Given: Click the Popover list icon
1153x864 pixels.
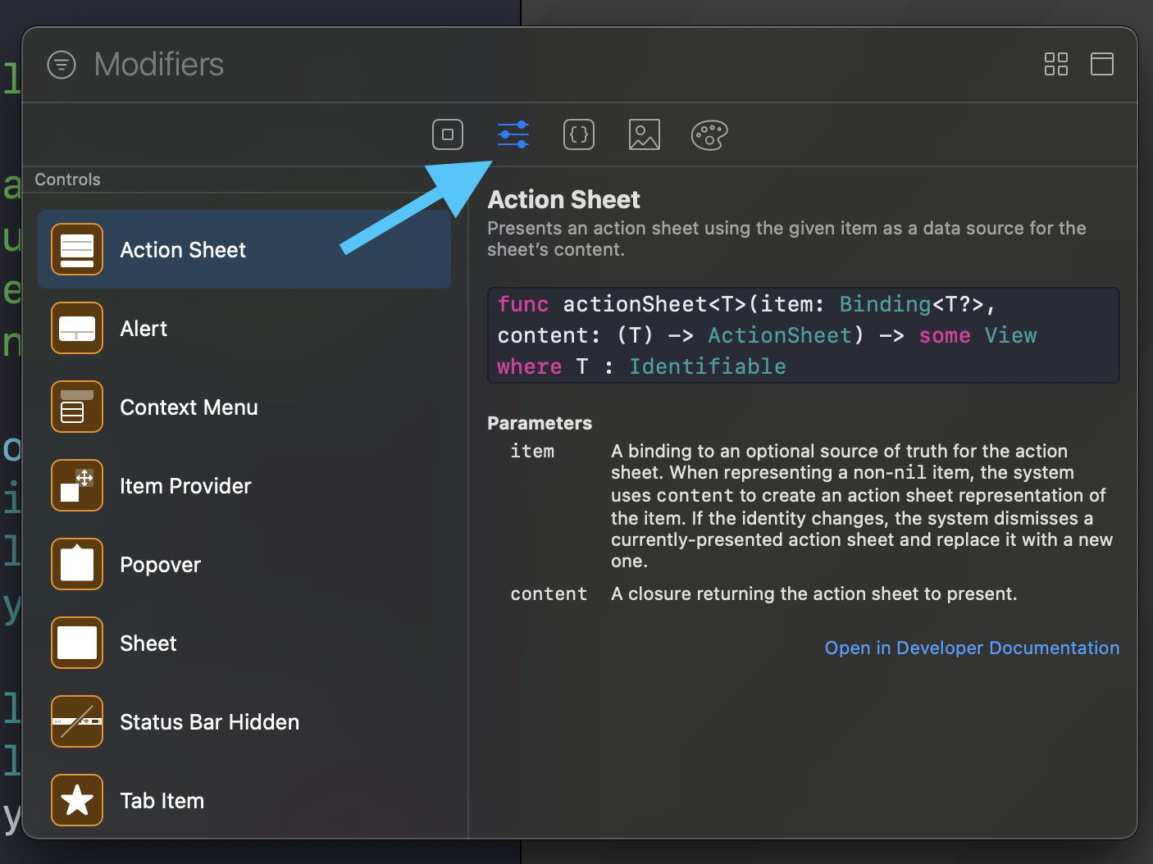Looking at the screenshot, I should click(77, 564).
